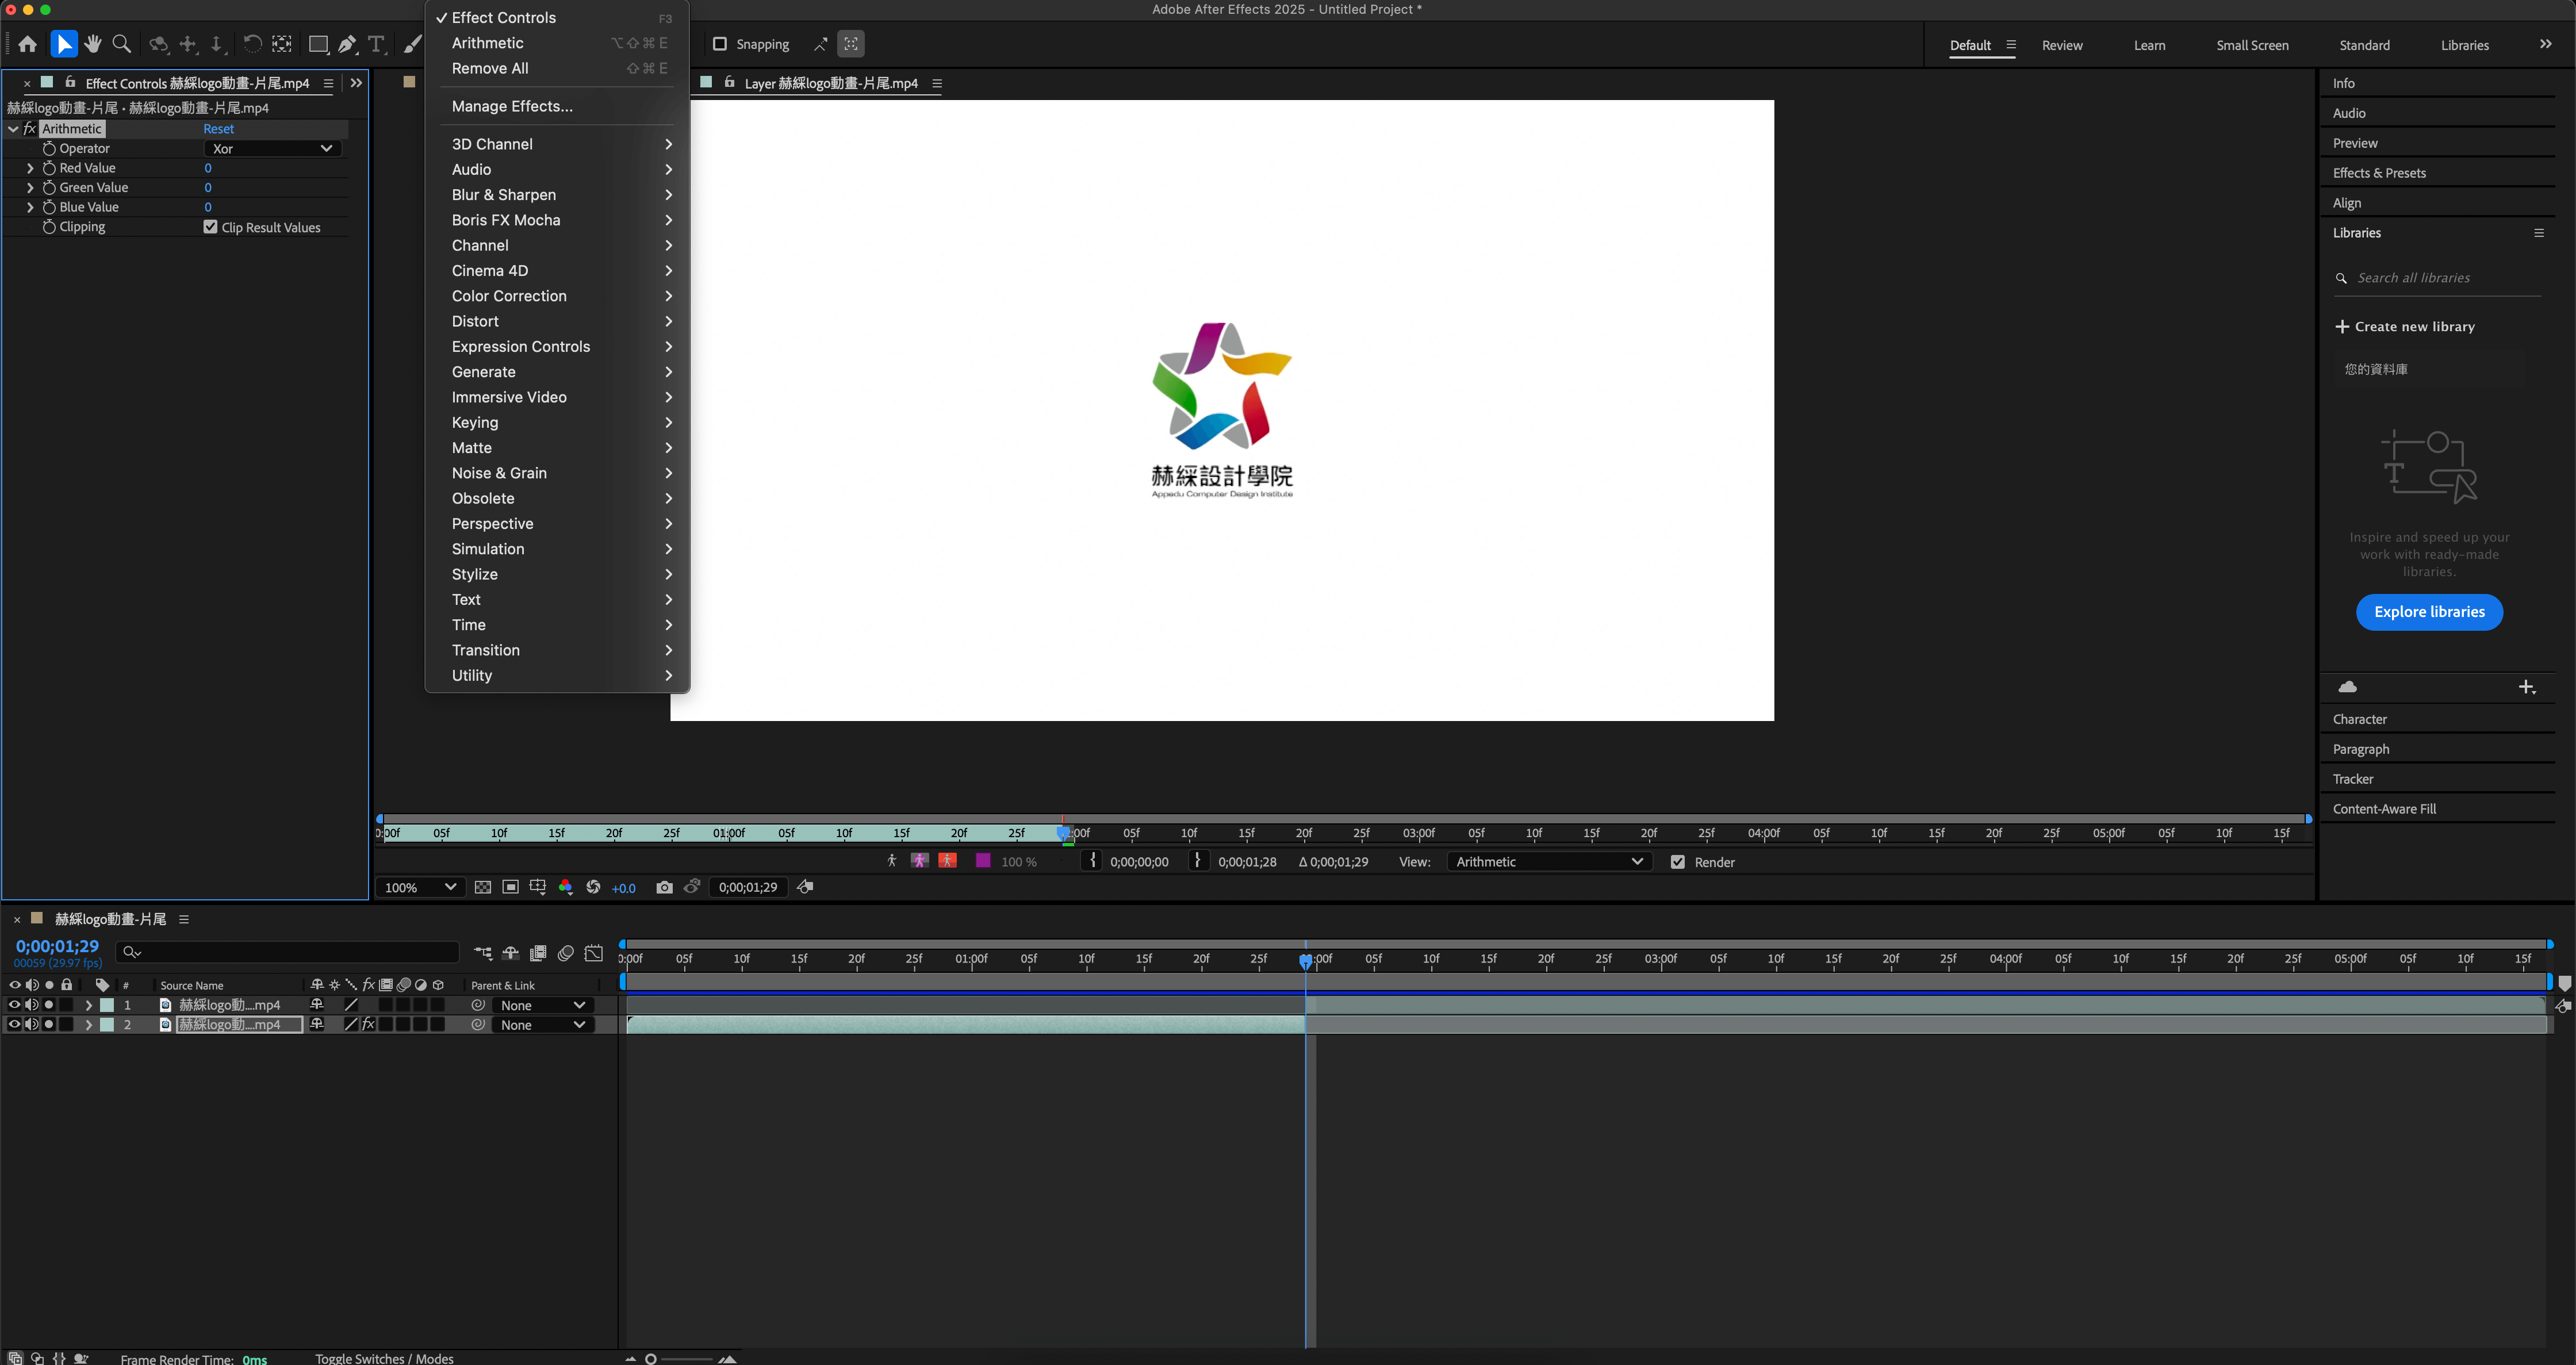Image resolution: width=2576 pixels, height=1365 pixels.
Task: Click the reset exposure icon
Action: pyautogui.click(x=593, y=887)
